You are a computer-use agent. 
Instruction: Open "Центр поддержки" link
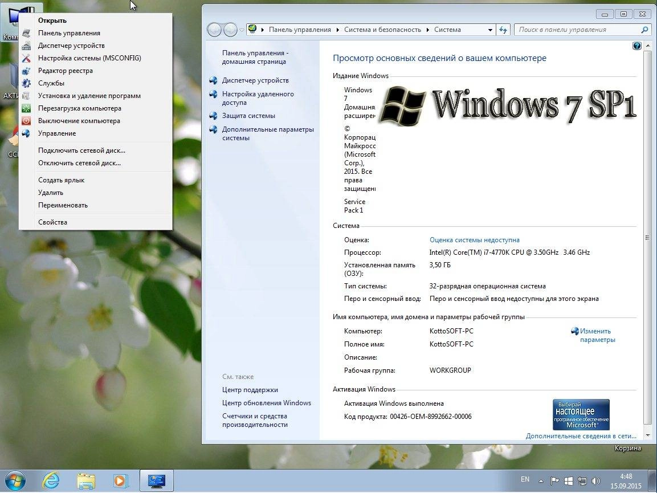250,390
